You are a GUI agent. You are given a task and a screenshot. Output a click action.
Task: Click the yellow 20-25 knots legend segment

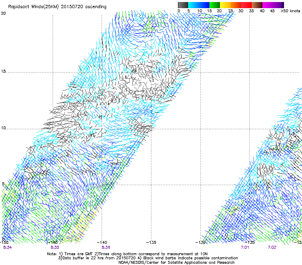click(x=225, y=5)
